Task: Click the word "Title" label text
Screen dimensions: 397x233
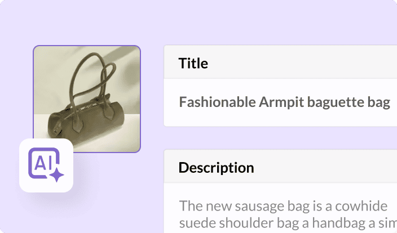Action: click(x=193, y=63)
